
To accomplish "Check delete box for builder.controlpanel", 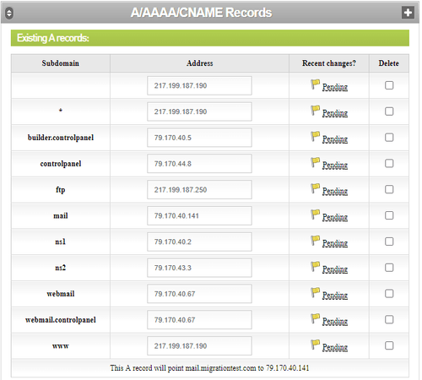I will point(389,138).
